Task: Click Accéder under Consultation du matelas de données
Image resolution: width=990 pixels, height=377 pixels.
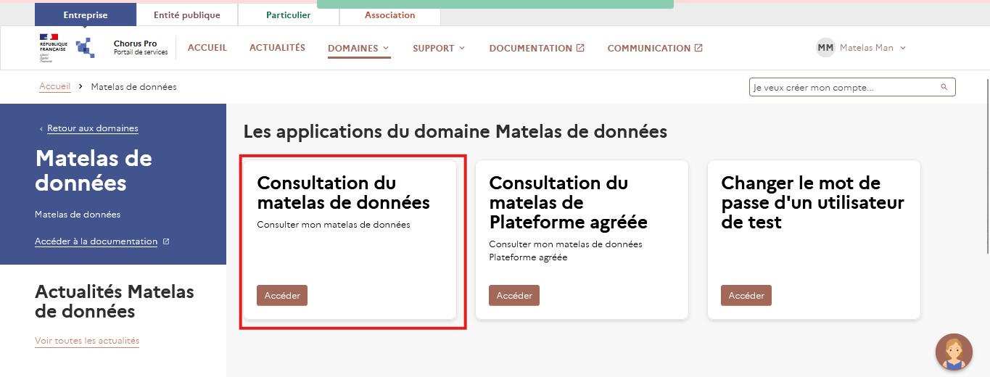Action: (x=282, y=296)
